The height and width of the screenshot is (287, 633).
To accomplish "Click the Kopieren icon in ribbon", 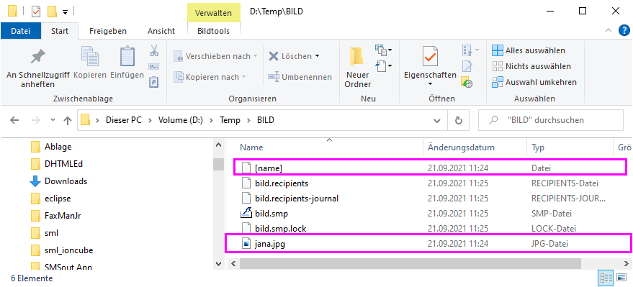I will pyautogui.click(x=89, y=56).
